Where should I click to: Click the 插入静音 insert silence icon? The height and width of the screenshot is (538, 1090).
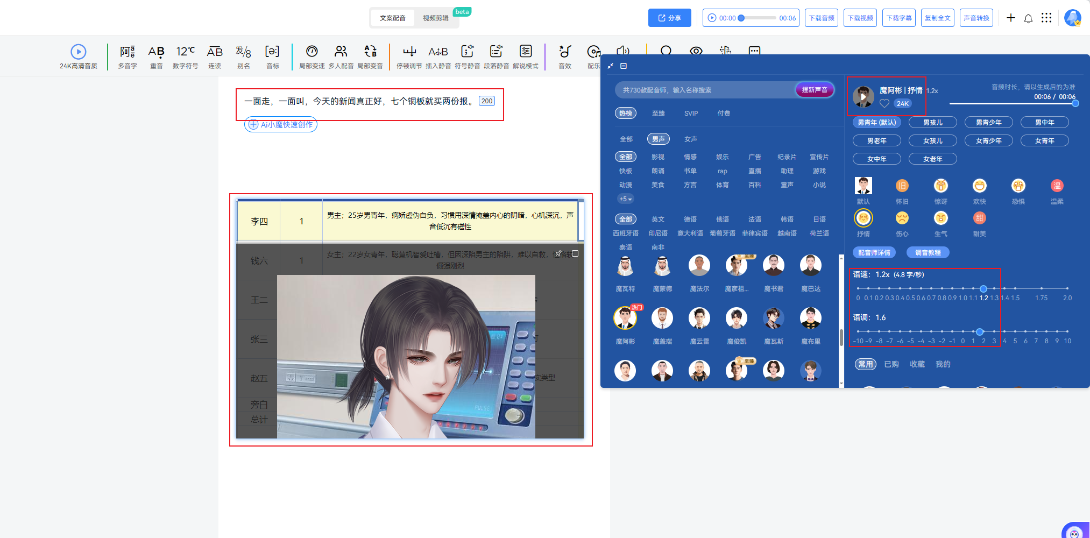(438, 52)
